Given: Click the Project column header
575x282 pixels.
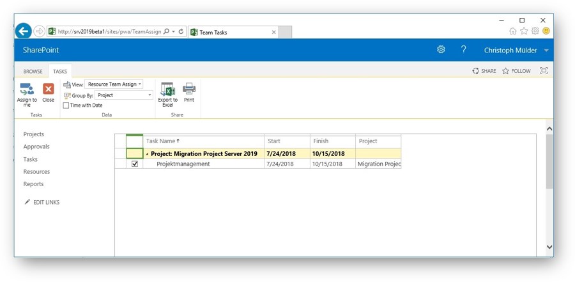Looking at the screenshot, I should point(378,141).
